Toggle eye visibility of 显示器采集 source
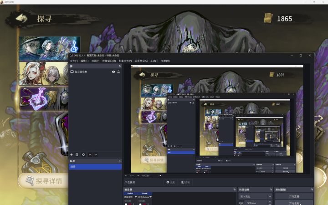Viewport: 328px width, 205px height. coord(113,72)
